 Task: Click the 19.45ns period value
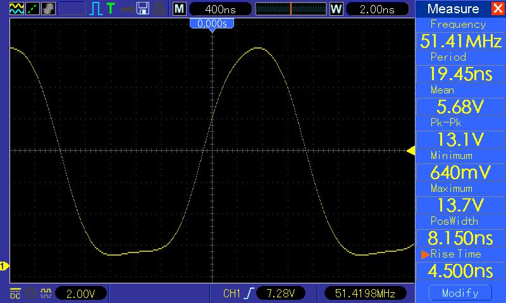pos(460,74)
